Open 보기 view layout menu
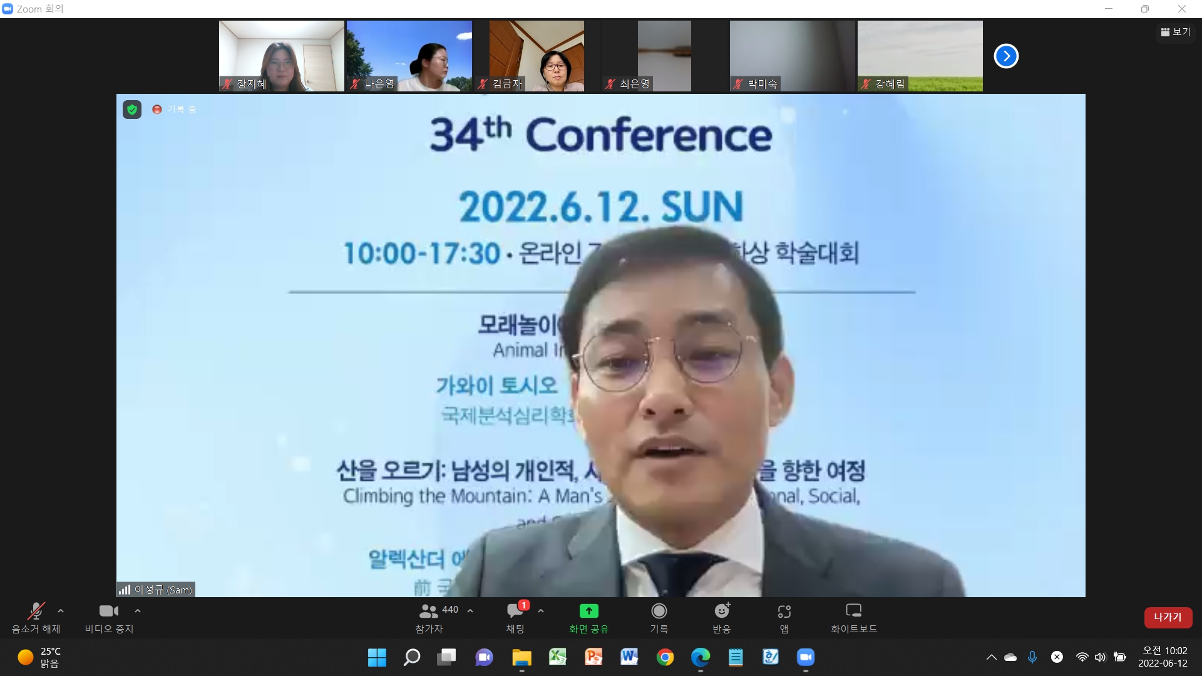Image resolution: width=1202 pixels, height=676 pixels. (1176, 32)
